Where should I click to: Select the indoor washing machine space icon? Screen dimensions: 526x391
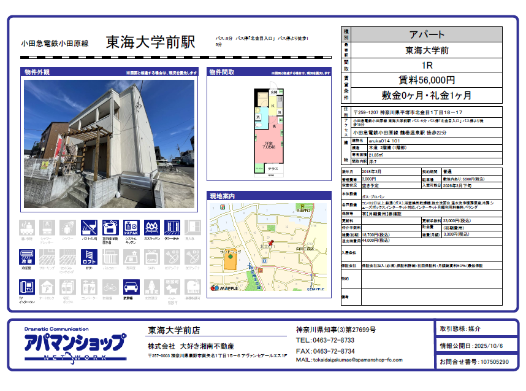point(110,228)
